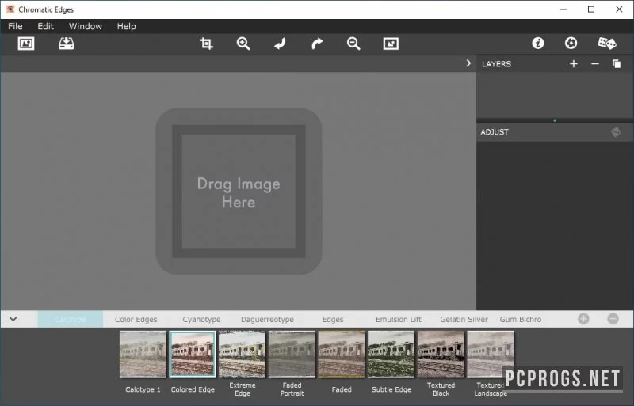The height and width of the screenshot is (406, 634).
Task: Apply the Colored Edge preset thumbnail
Action: click(x=193, y=354)
